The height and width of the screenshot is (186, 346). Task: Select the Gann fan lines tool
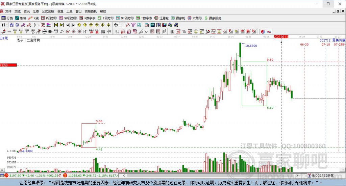click(123, 31)
